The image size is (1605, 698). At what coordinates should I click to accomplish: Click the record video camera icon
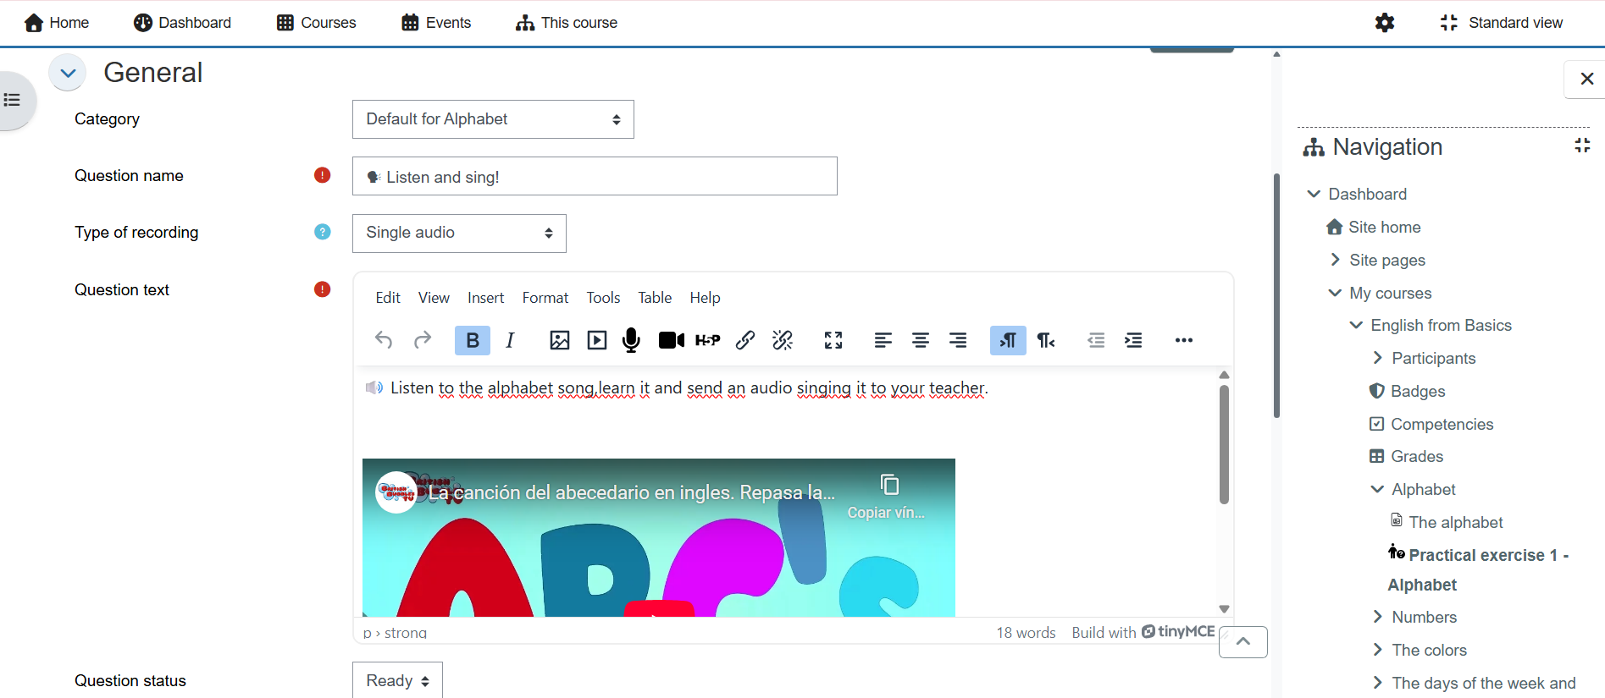click(671, 340)
